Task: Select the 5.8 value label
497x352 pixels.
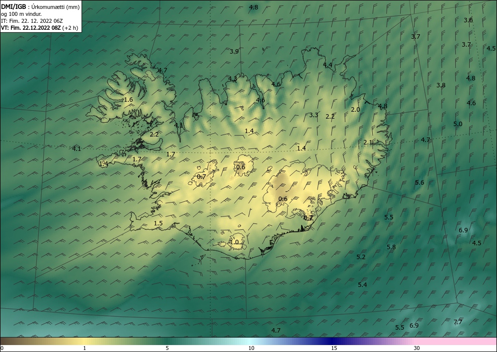Action: [x=392, y=247]
